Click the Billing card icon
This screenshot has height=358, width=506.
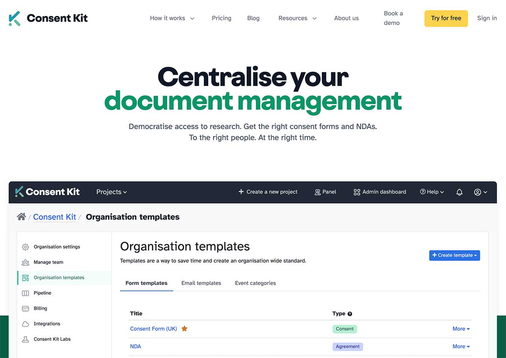[x=25, y=309]
